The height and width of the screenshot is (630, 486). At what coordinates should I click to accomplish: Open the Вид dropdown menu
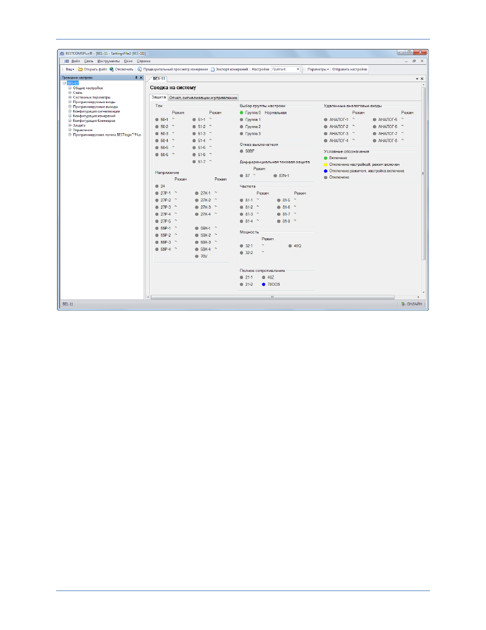(70, 69)
